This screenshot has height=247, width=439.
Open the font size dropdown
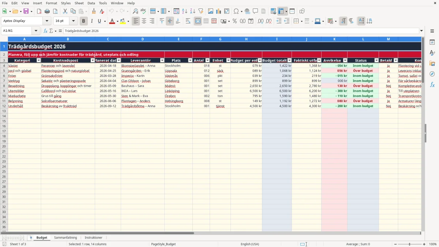73,21
